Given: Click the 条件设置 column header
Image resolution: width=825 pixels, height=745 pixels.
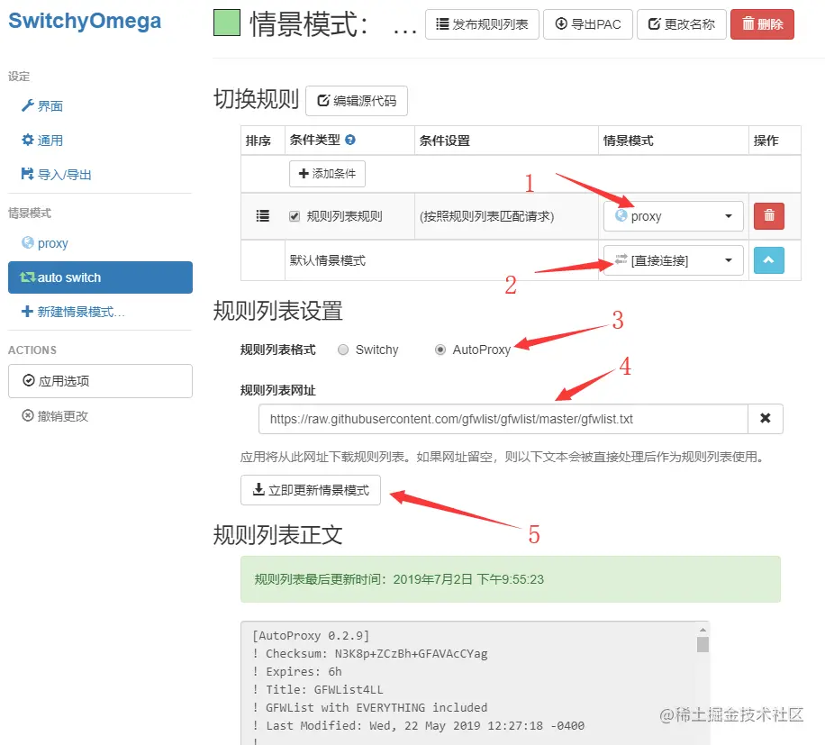Looking at the screenshot, I should 444,141.
